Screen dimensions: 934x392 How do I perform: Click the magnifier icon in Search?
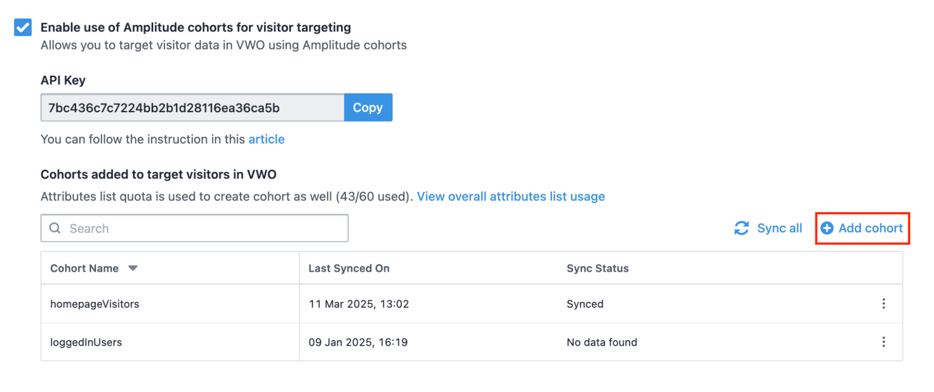coord(55,228)
